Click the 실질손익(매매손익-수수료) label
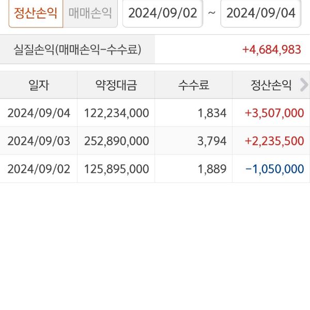This screenshot has height=310, width=310. click(78, 50)
